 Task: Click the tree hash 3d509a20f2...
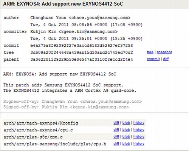(x=82, y=52)
